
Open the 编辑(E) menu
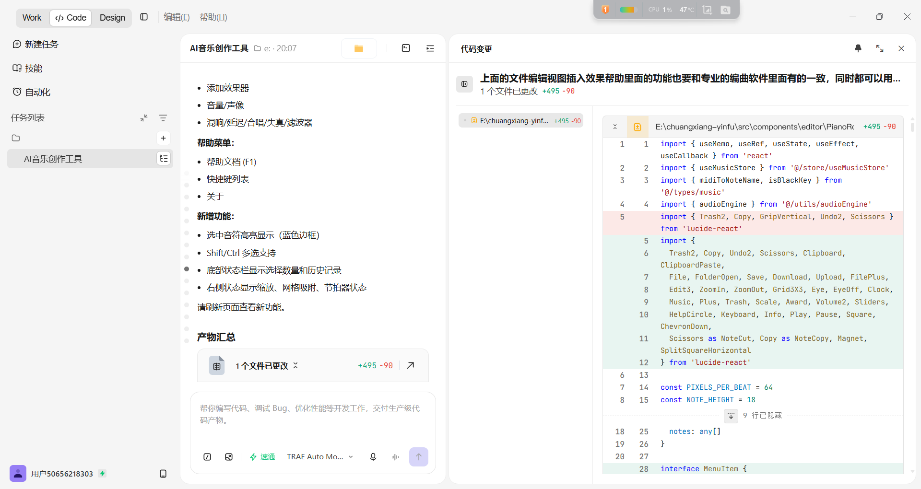(x=177, y=17)
